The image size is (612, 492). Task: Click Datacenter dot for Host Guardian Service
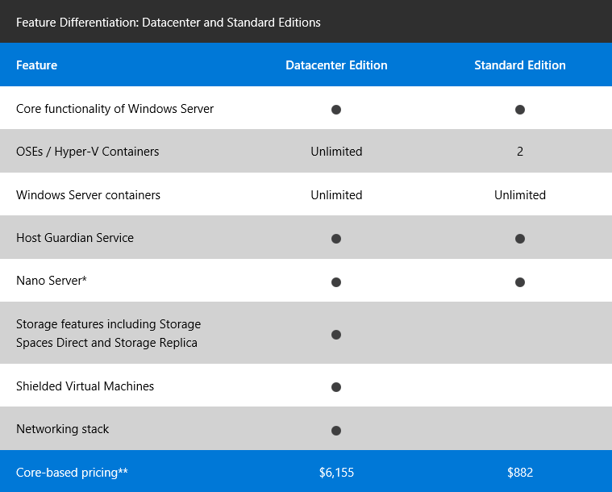(x=336, y=239)
